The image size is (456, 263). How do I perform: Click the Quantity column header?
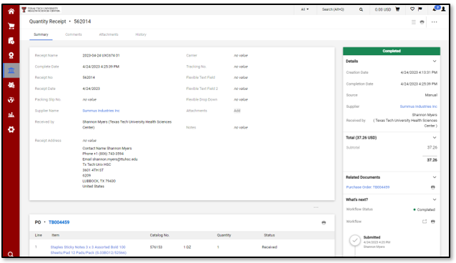(224, 235)
